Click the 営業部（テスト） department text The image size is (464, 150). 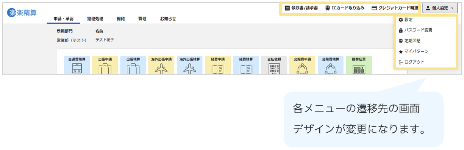(72, 40)
